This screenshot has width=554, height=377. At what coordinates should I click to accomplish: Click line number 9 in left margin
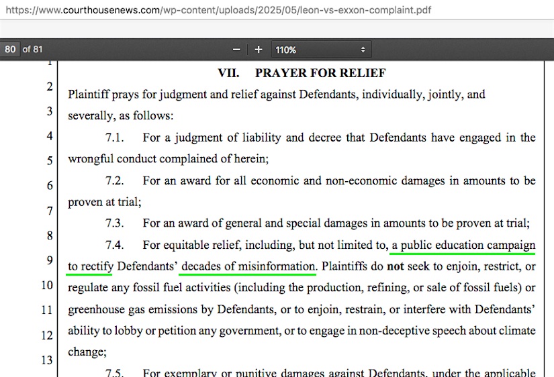[x=49, y=260]
